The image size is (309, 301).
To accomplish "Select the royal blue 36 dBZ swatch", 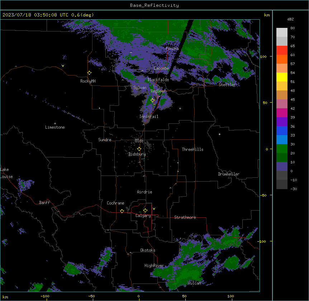I will [282, 130].
